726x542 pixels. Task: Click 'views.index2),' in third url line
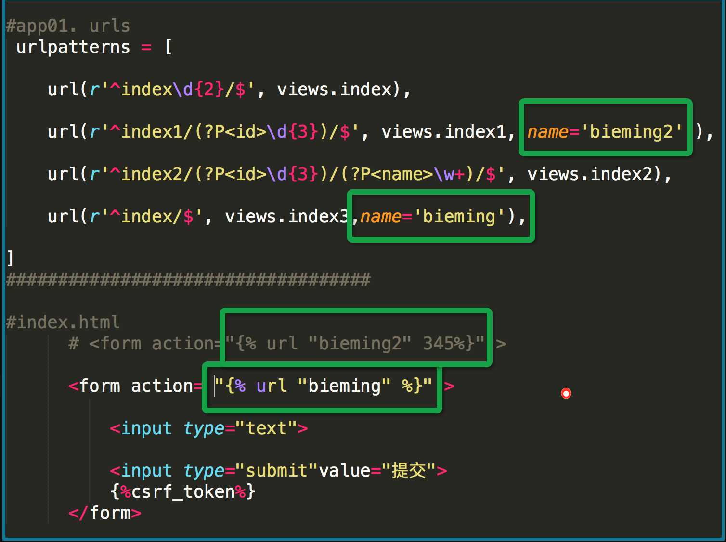coord(599,174)
